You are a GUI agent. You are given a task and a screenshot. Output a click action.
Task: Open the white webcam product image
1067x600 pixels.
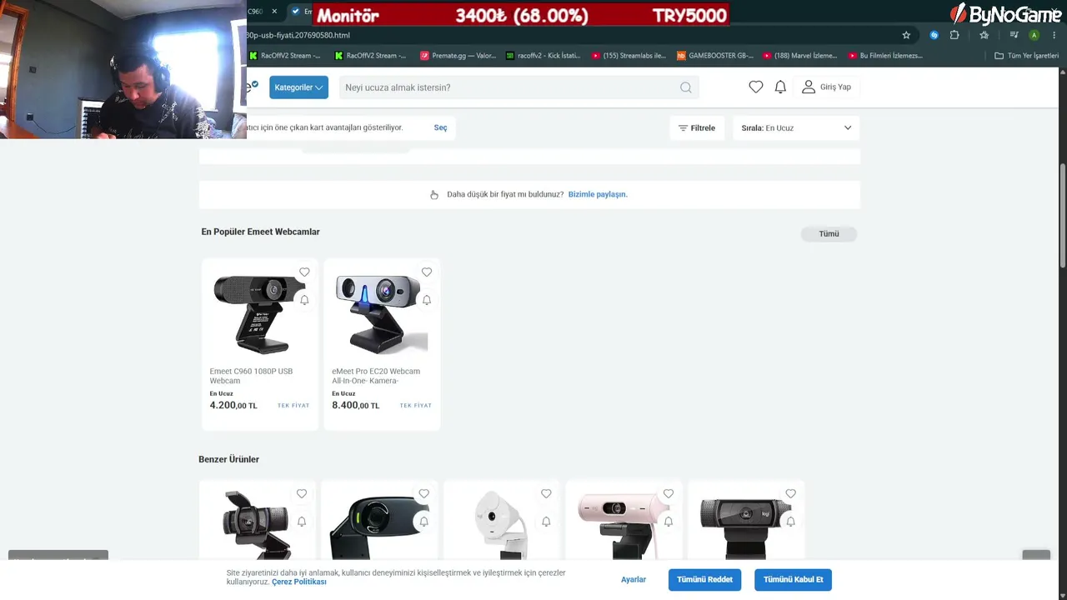coord(502,525)
